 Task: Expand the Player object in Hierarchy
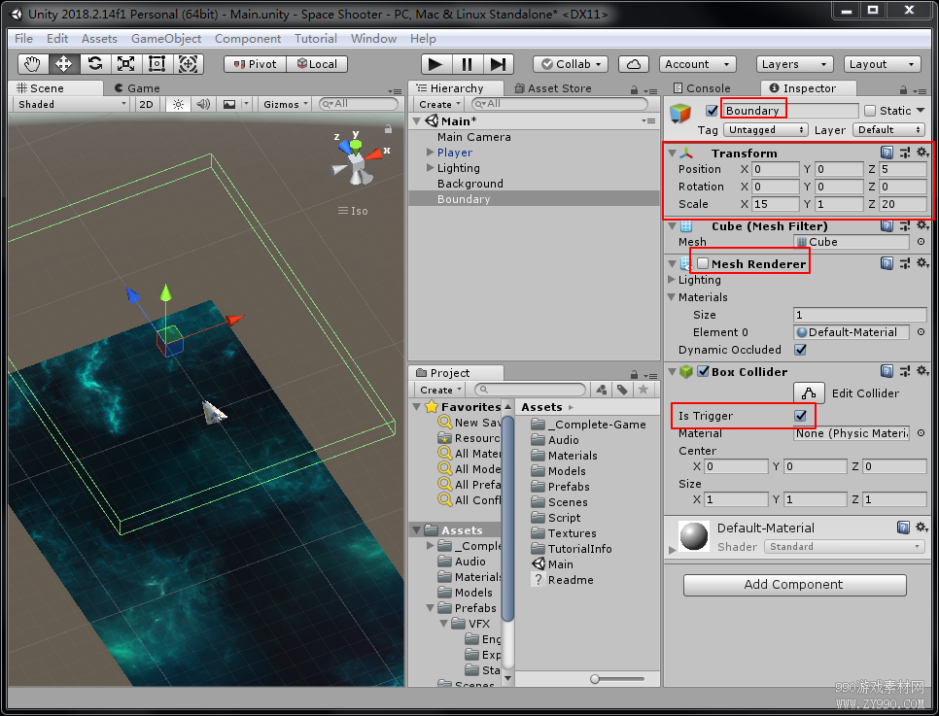coord(430,153)
